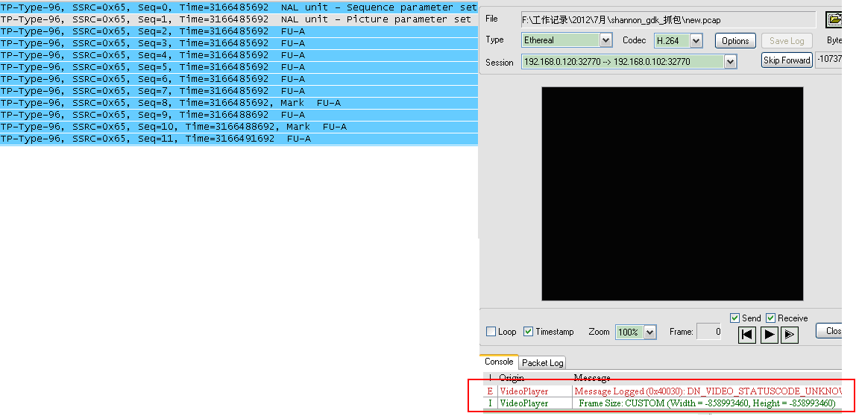This screenshot has height=416, width=859.
Task: Toggle the Send checkbox
Action: [x=735, y=318]
